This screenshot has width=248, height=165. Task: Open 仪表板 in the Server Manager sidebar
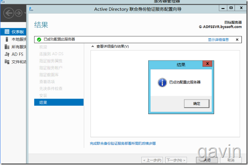point(13,32)
